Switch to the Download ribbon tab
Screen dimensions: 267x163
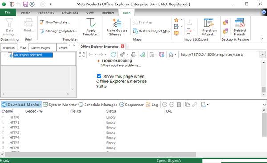click(70, 13)
